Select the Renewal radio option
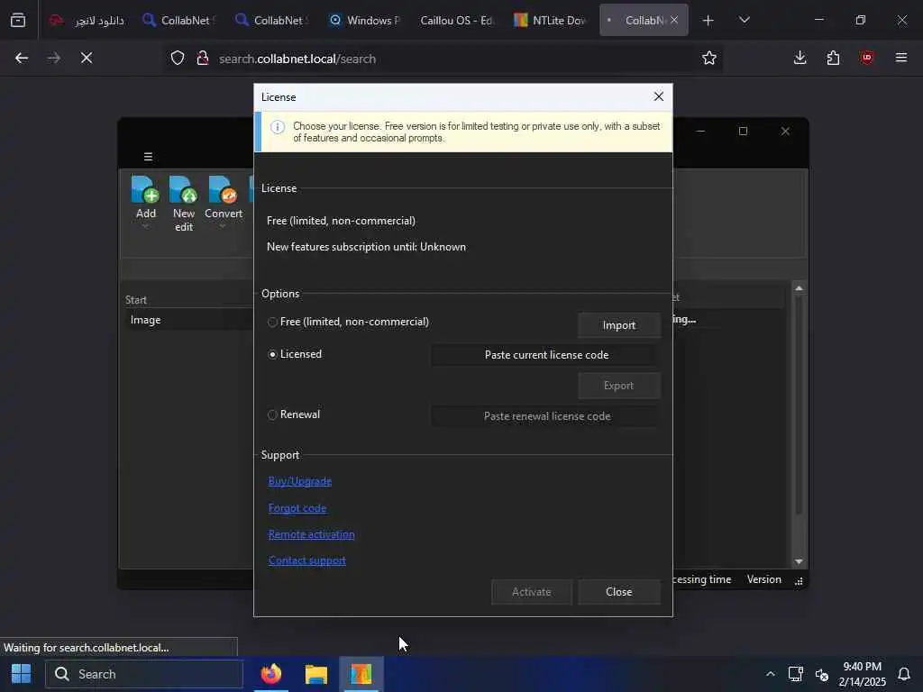 click(x=272, y=414)
